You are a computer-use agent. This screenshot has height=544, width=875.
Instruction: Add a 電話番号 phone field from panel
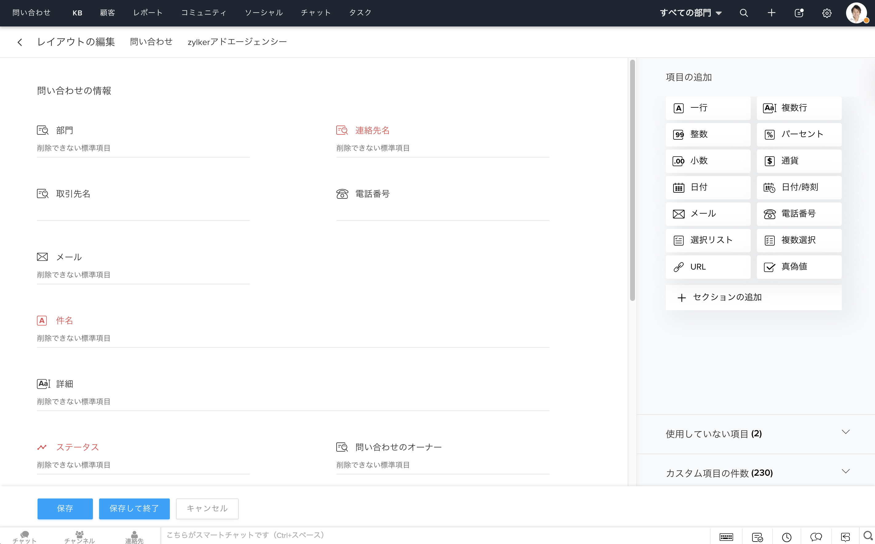[x=799, y=214]
